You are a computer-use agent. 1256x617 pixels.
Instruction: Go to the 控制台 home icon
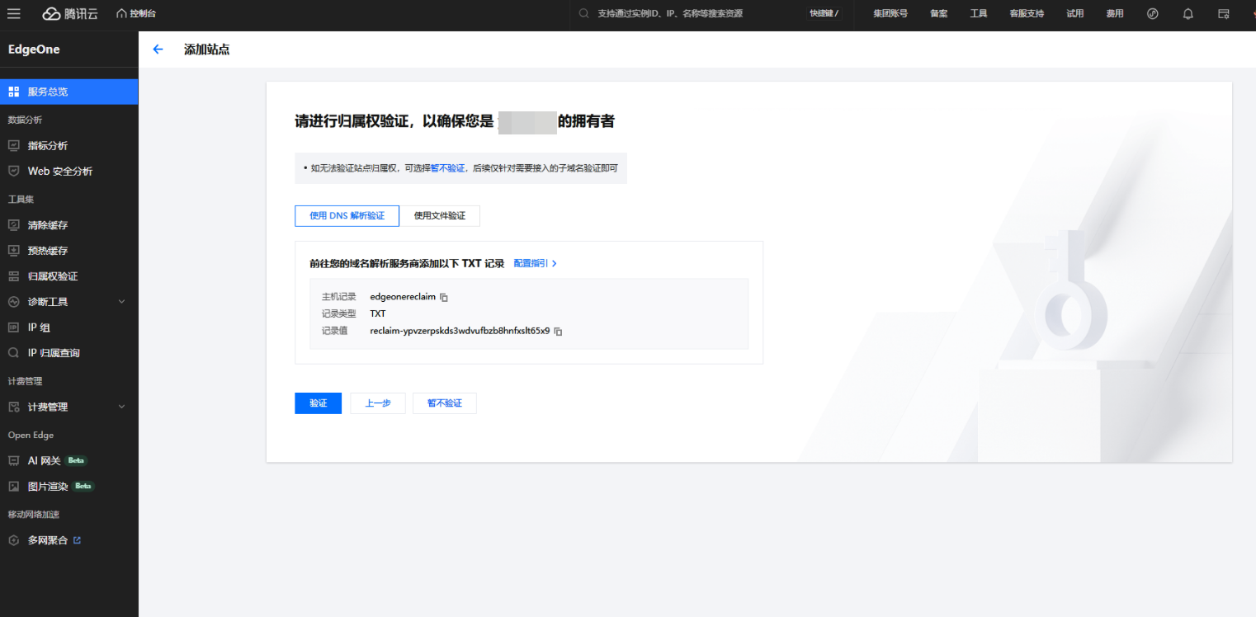[x=121, y=13]
